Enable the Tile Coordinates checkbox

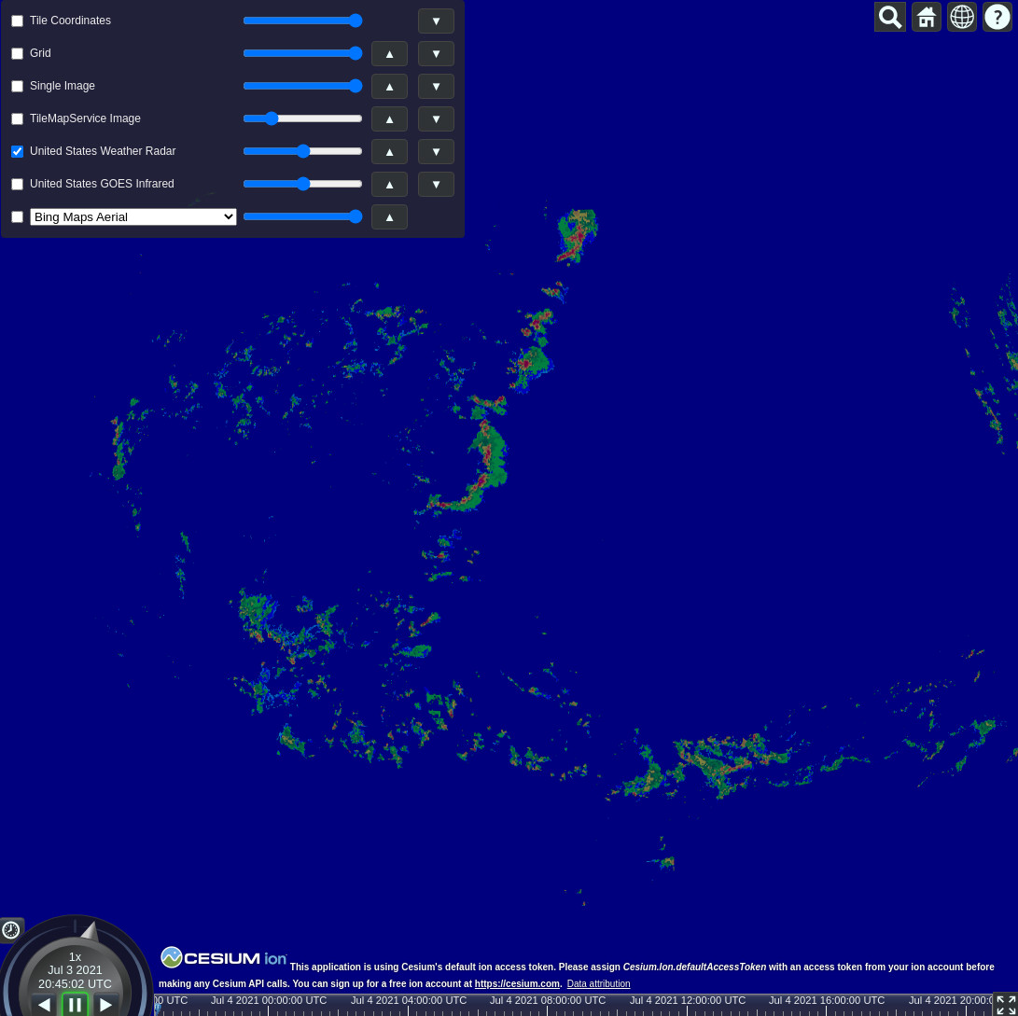point(18,21)
